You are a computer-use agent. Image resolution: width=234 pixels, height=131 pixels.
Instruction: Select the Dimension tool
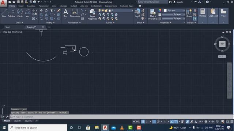pyautogui.click(x=75, y=13)
